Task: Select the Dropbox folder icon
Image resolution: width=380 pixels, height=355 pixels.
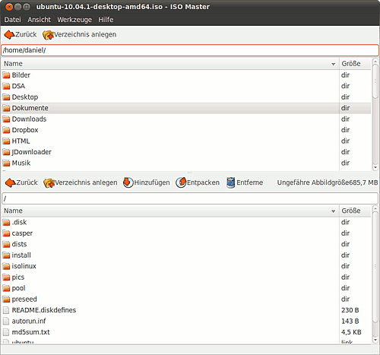Action: [x=6, y=130]
